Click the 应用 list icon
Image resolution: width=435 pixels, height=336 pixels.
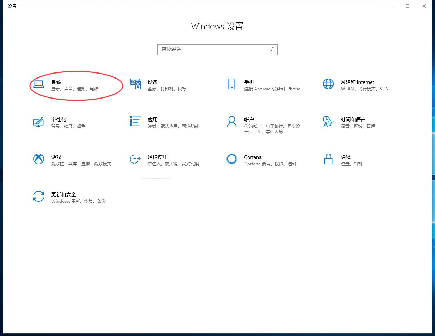(x=135, y=121)
